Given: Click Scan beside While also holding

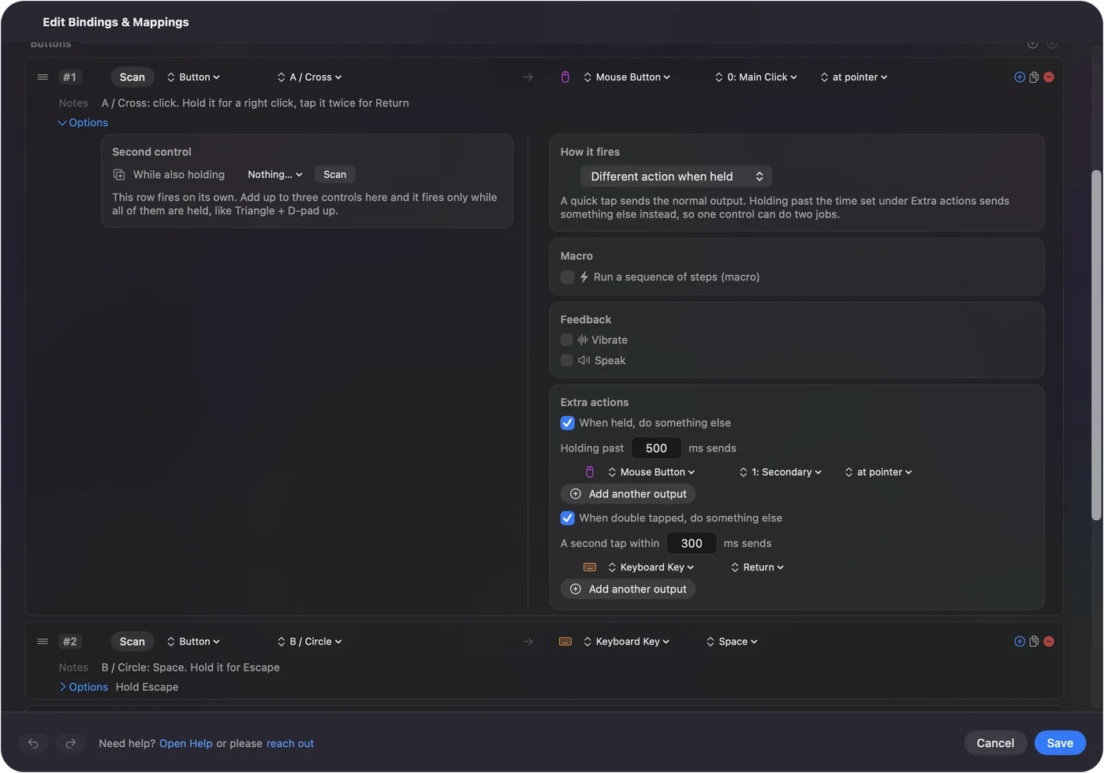Looking at the screenshot, I should [334, 175].
